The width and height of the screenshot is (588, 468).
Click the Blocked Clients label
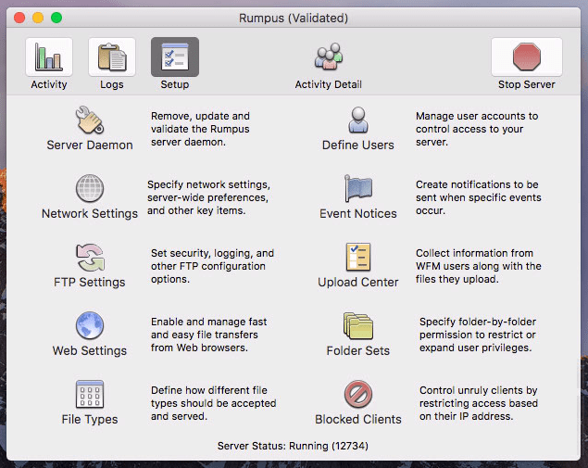click(358, 420)
